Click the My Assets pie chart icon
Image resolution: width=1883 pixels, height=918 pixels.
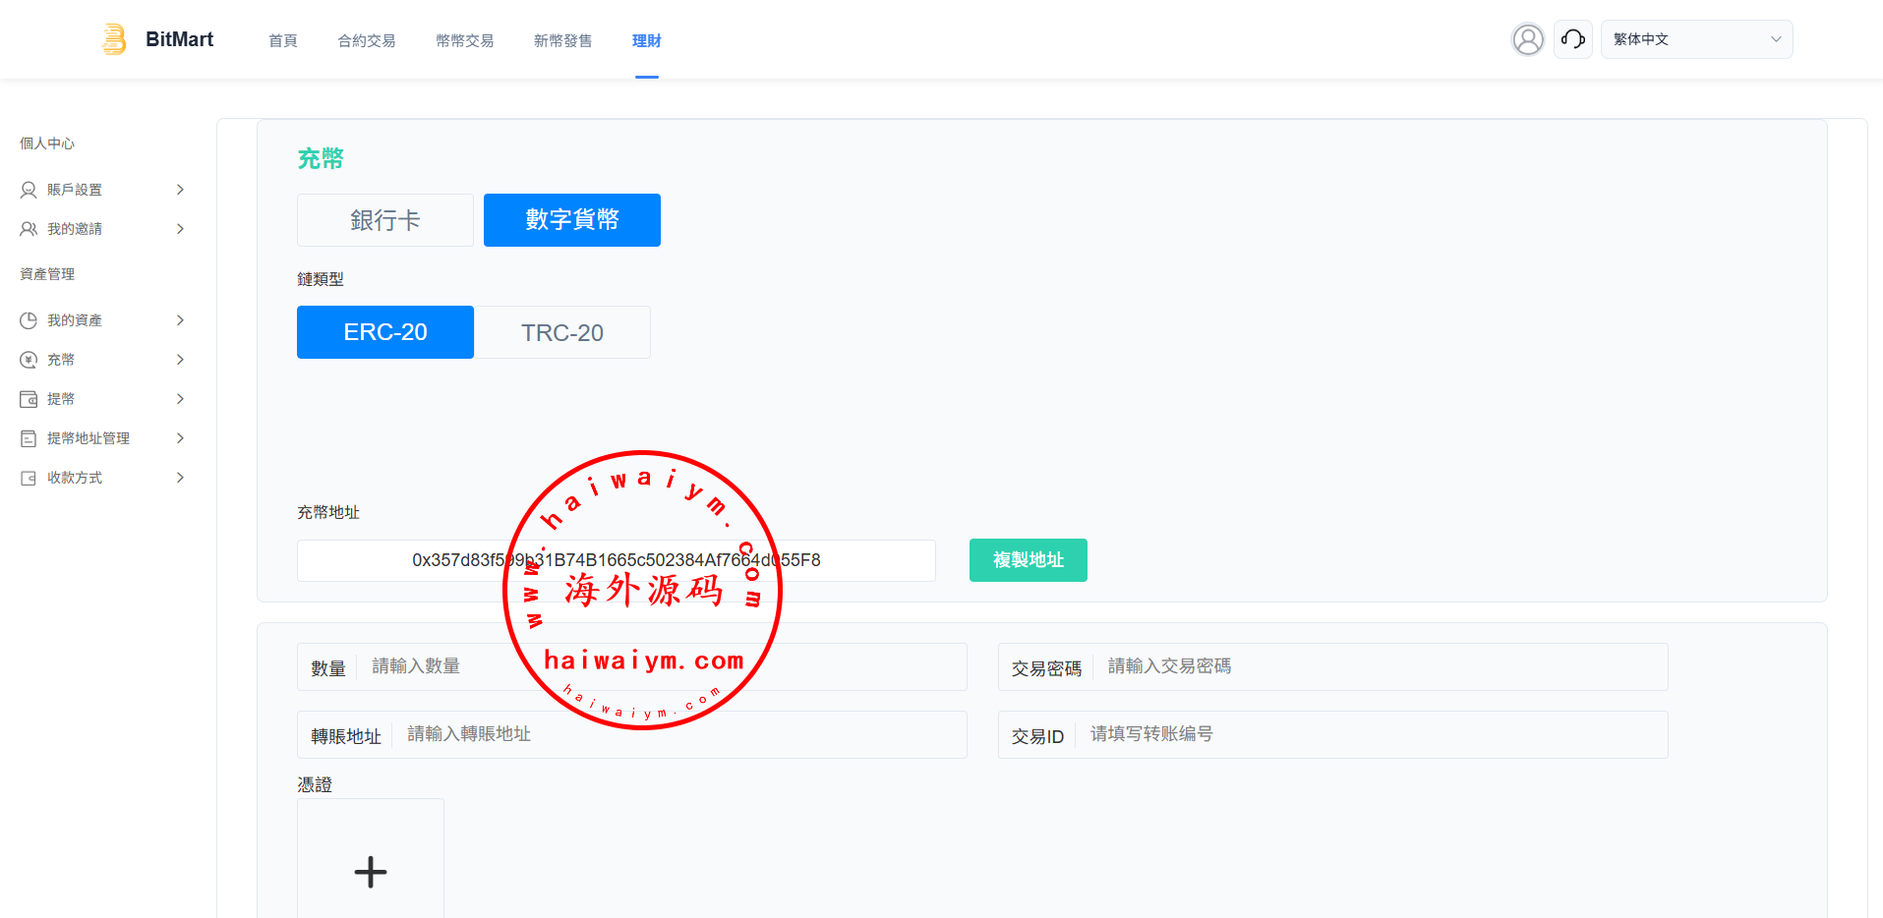29,320
